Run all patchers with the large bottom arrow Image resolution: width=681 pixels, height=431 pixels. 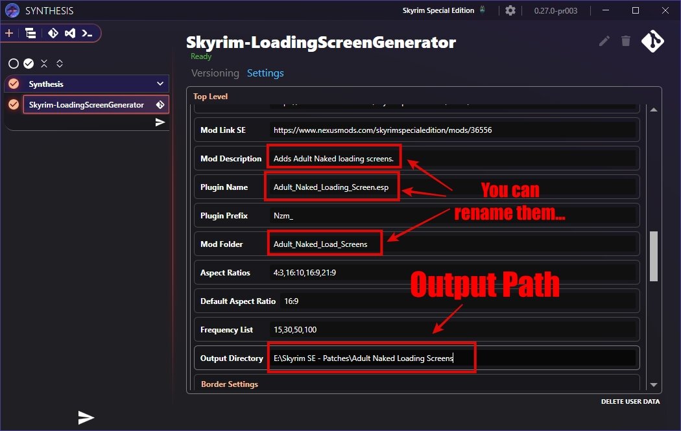coord(86,417)
